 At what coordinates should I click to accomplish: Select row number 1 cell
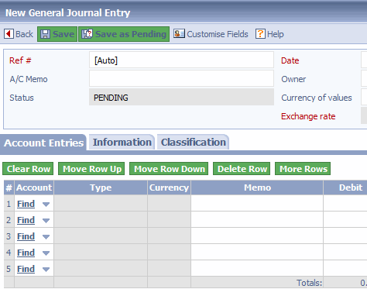point(9,203)
